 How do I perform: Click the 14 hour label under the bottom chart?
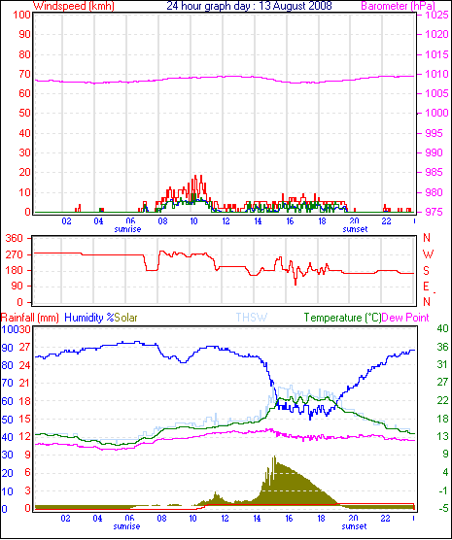257,519
